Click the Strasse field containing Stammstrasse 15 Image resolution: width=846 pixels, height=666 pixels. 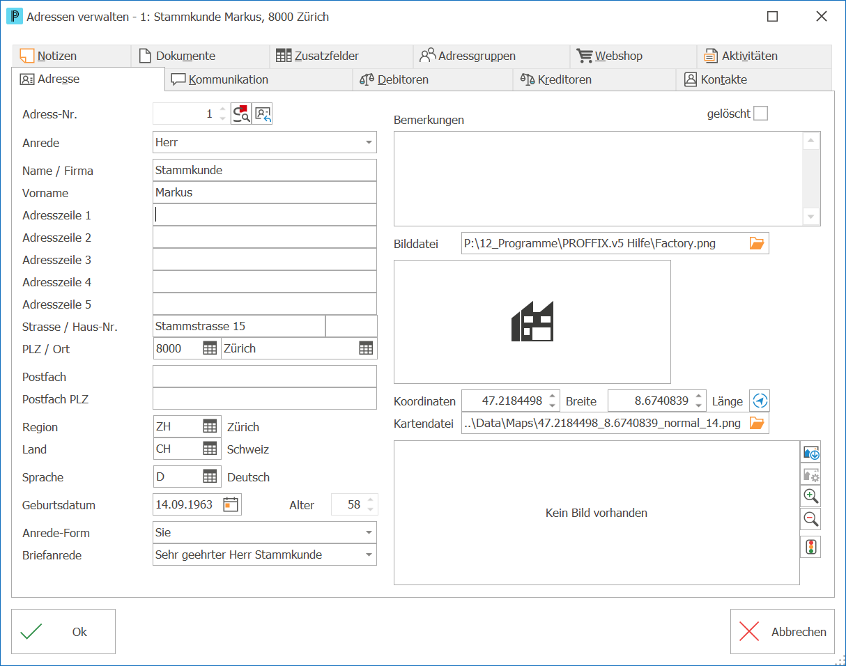[x=239, y=326]
